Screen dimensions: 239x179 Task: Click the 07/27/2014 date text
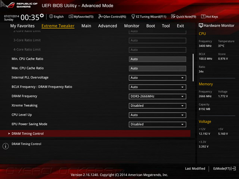tap(12, 16)
